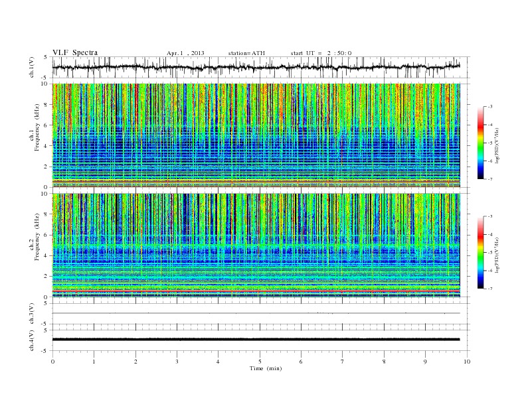Click ch.2 colorbar label 'log(PSD)(V²/Hz)'
This screenshot has height=406, width=526.
(x=497, y=255)
